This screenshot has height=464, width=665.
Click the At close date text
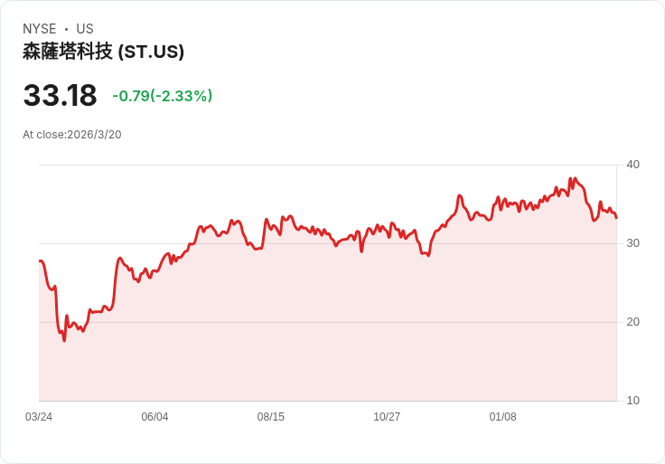click(x=72, y=135)
